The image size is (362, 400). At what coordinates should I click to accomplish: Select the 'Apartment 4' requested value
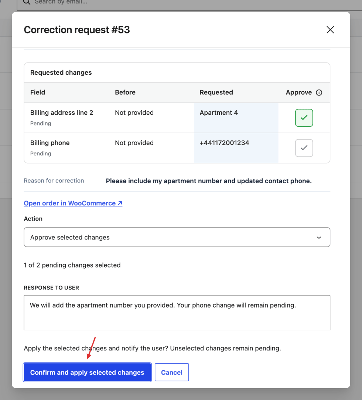tap(219, 113)
